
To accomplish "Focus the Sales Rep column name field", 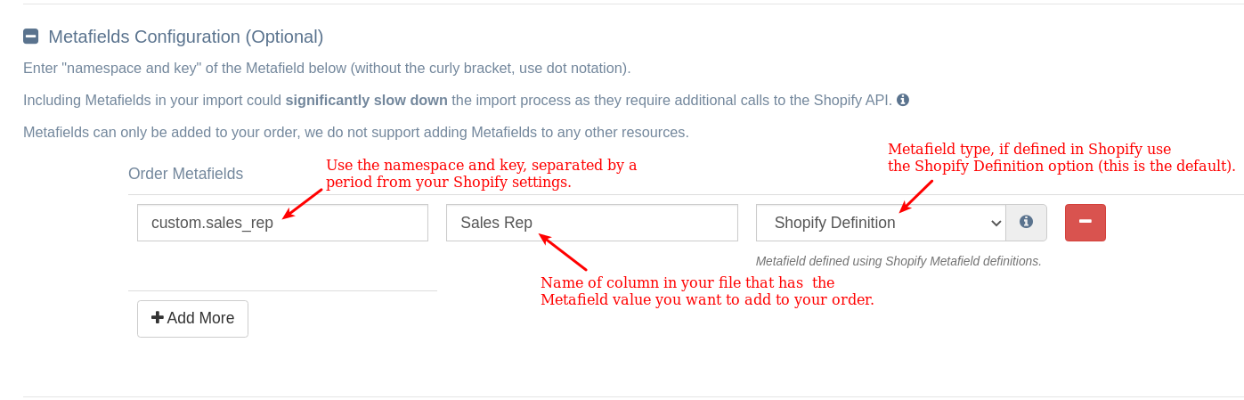I will click(591, 223).
